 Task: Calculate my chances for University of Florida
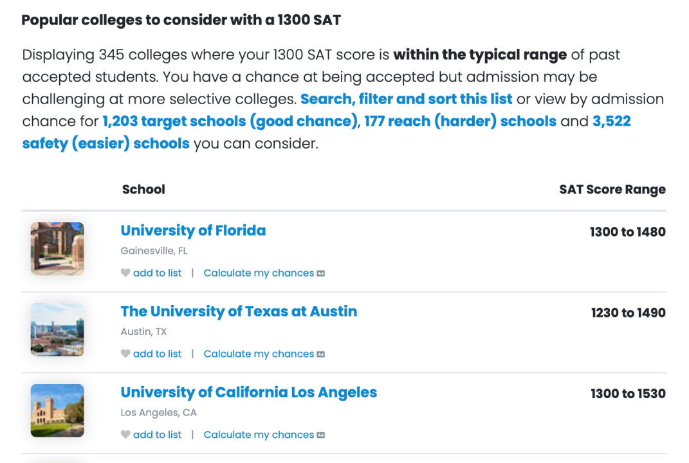[x=259, y=273]
